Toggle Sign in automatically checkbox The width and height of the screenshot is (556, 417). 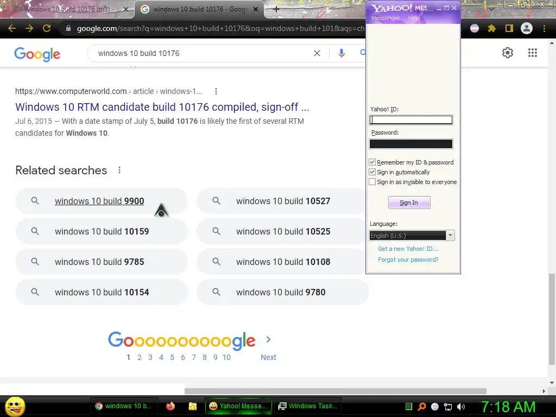pyautogui.click(x=372, y=172)
